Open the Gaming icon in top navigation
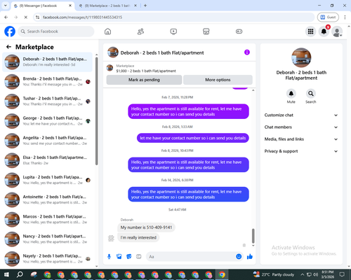Viewport: 351px width, 280px height. point(239,31)
